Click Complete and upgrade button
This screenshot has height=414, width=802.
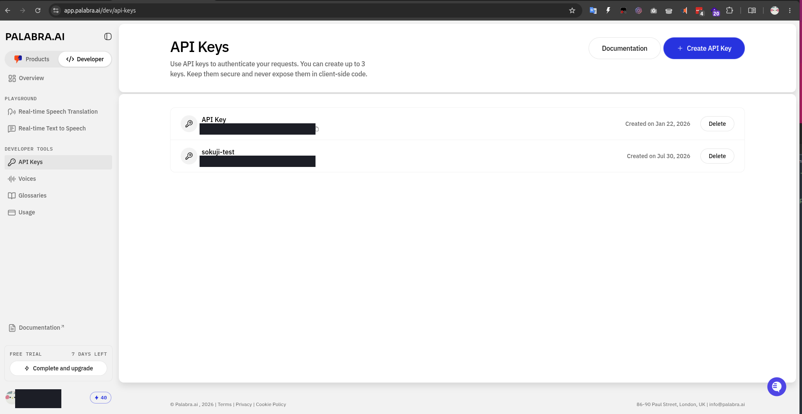click(58, 368)
